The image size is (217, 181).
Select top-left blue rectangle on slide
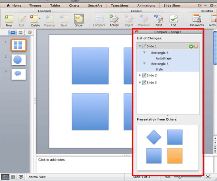(90, 66)
